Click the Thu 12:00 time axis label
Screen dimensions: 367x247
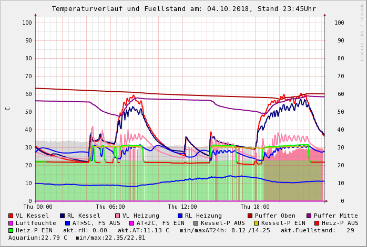pyautogui.click(x=182, y=207)
